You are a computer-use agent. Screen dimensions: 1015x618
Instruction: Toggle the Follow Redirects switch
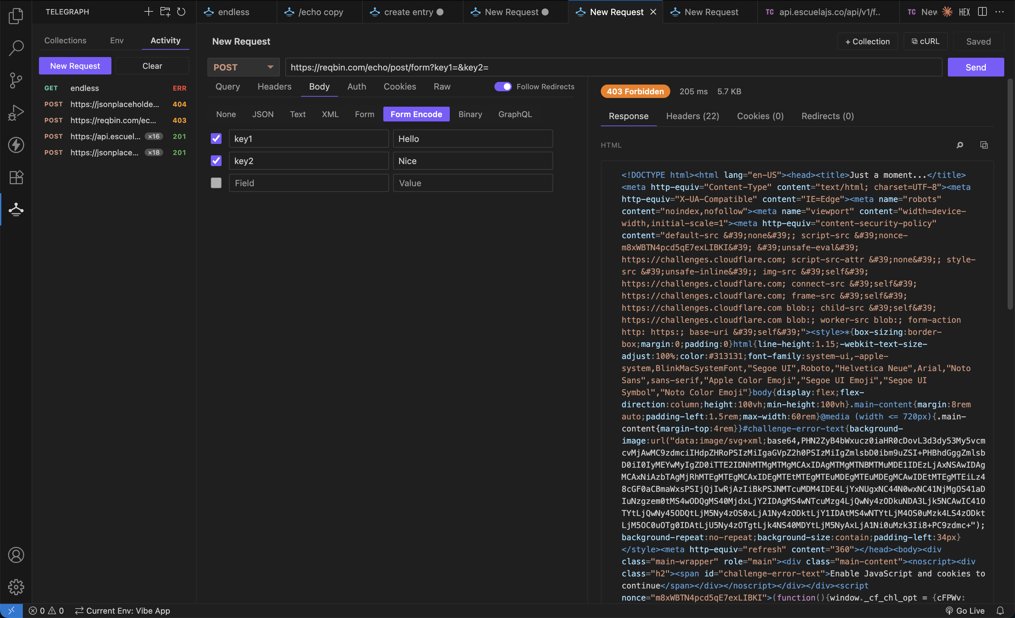click(502, 87)
